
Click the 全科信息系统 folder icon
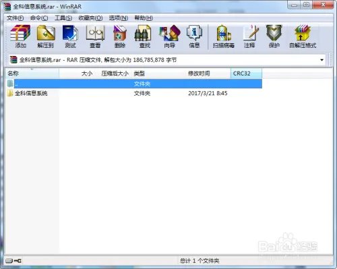click(10, 93)
